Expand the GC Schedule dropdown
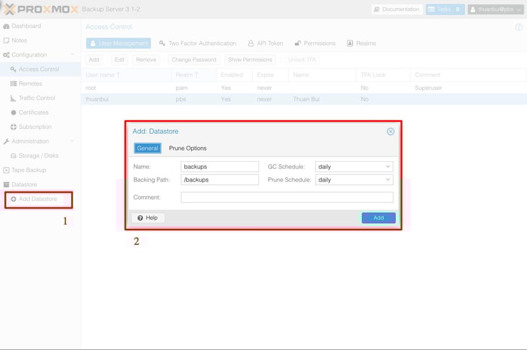Viewport: 527px width, 350px height. click(x=387, y=167)
